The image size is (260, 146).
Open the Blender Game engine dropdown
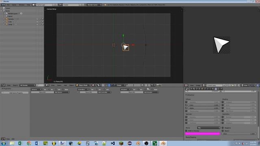pos(94,5)
